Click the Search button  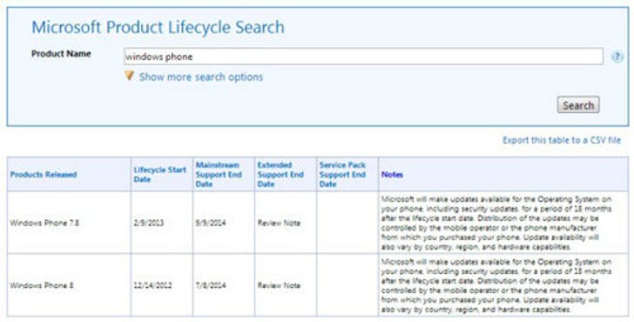coord(578,105)
